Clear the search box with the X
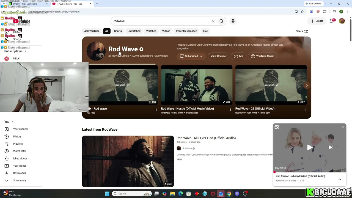Image resolution: width=352 pixels, height=198 pixels. (x=213, y=21)
